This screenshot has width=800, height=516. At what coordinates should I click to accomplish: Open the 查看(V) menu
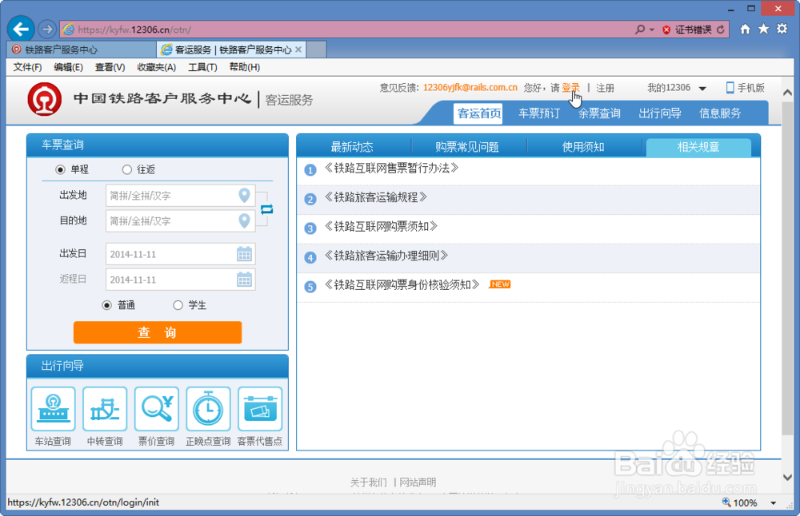tap(110, 67)
